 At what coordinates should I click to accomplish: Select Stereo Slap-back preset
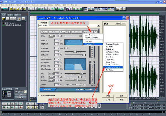tap(112, 67)
